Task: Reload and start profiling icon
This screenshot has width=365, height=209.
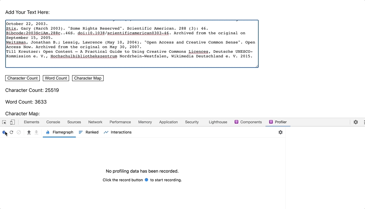Action: 11,132
